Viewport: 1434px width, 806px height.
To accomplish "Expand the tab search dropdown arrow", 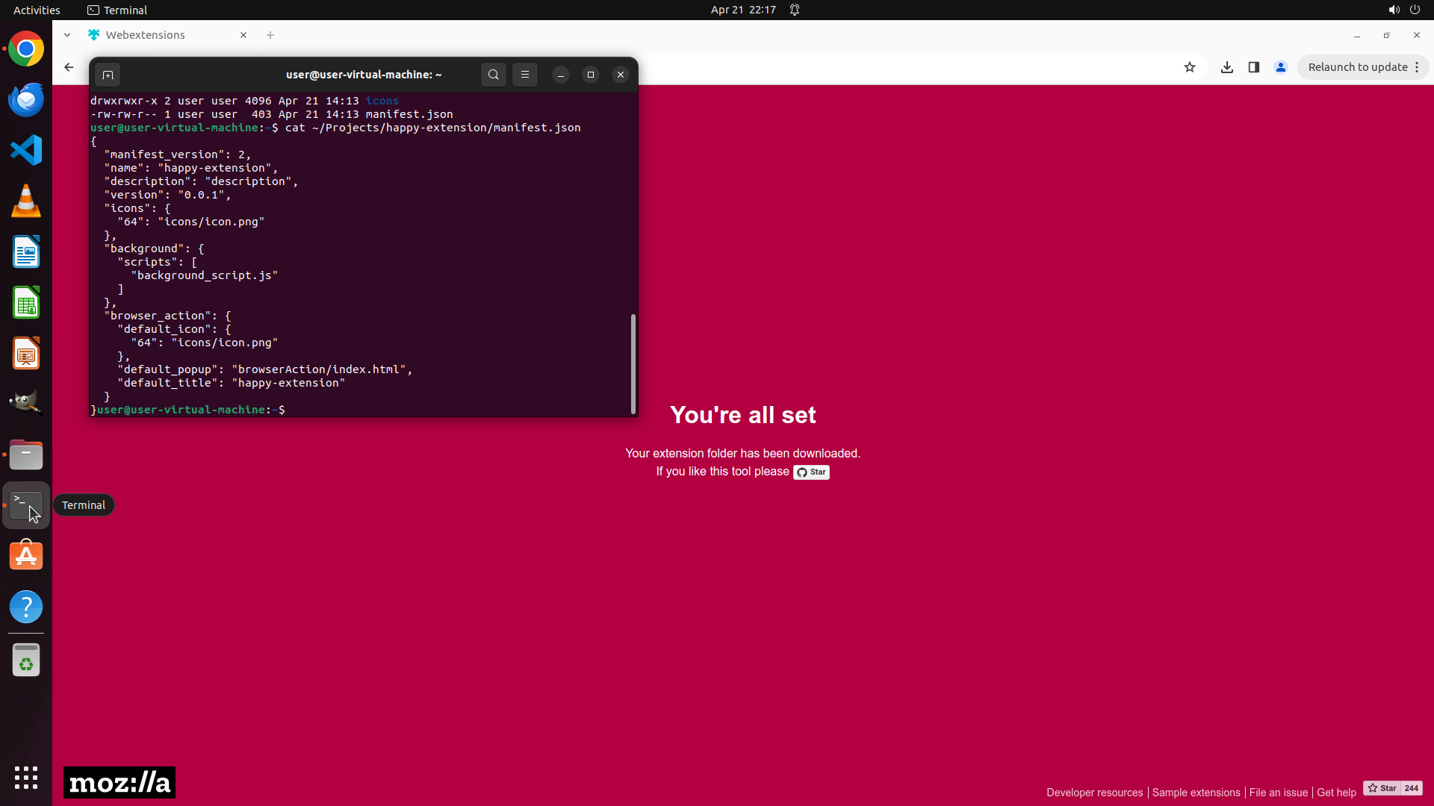I will (x=67, y=35).
